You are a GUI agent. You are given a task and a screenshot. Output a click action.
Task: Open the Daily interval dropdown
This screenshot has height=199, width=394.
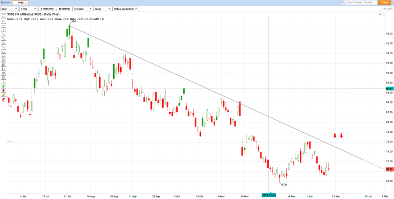9,8
